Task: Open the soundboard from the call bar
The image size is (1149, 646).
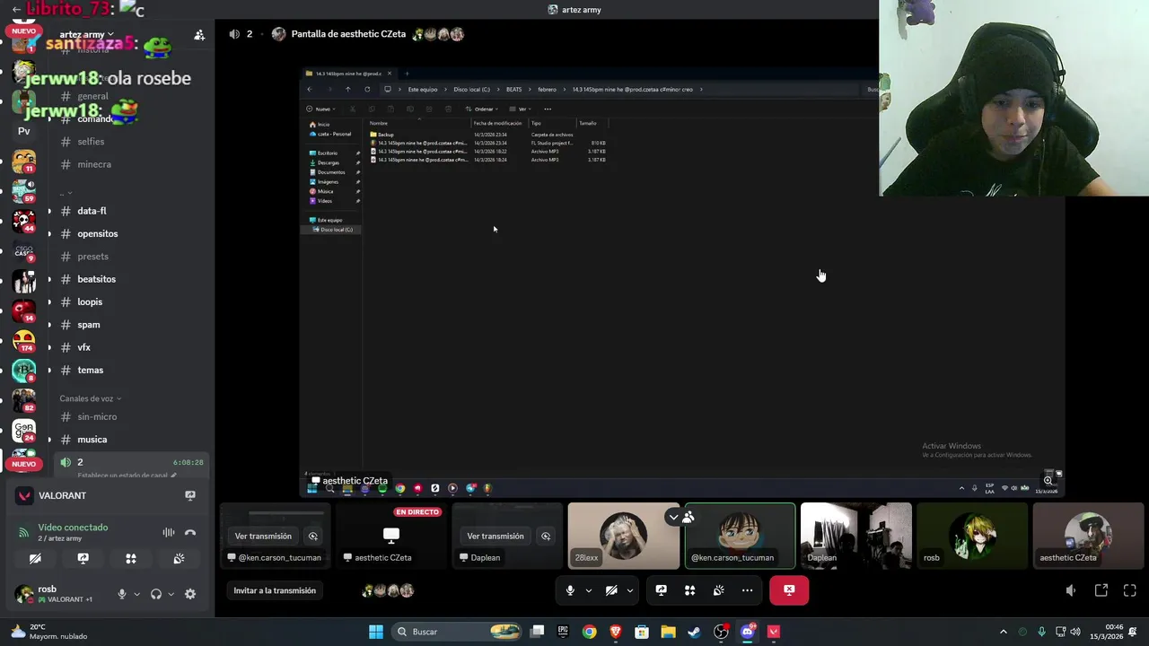Action: [x=718, y=590]
